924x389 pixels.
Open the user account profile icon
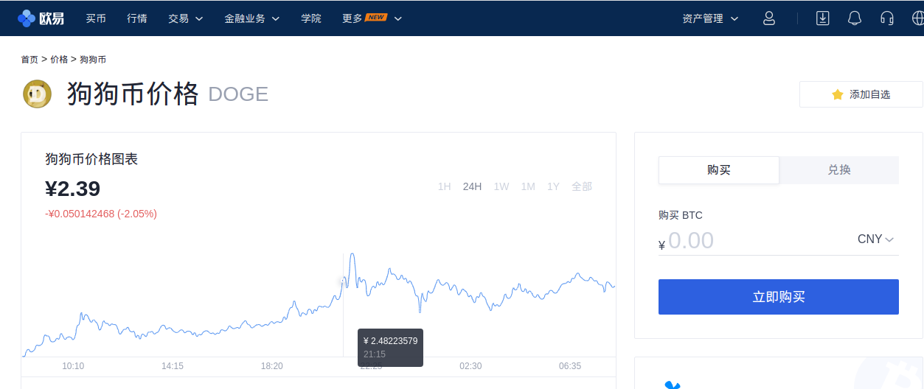coord(769,18)
